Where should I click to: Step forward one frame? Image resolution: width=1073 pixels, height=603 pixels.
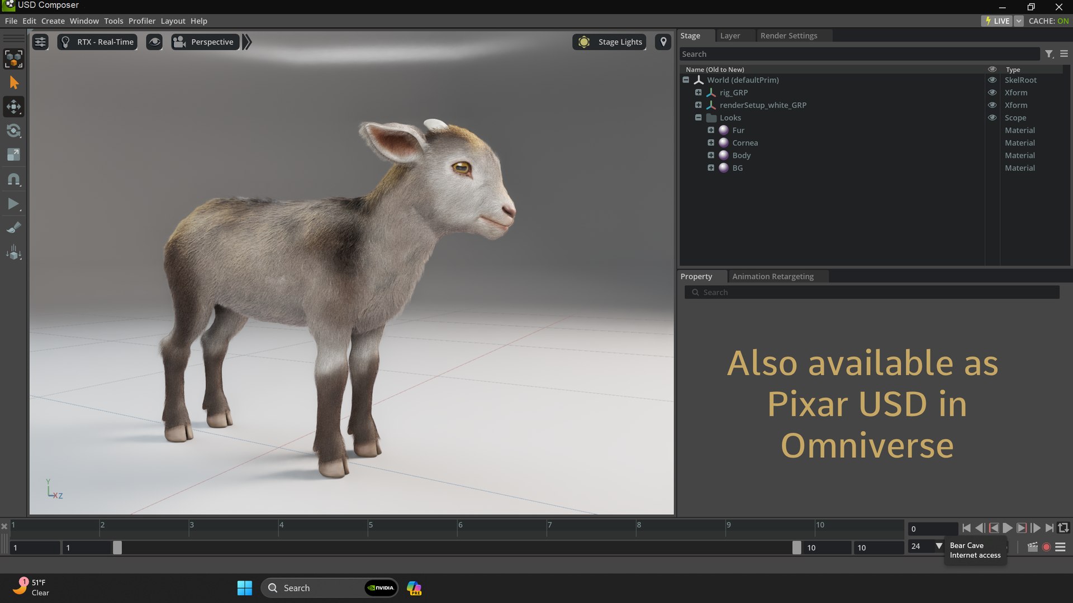(1036, 528)
